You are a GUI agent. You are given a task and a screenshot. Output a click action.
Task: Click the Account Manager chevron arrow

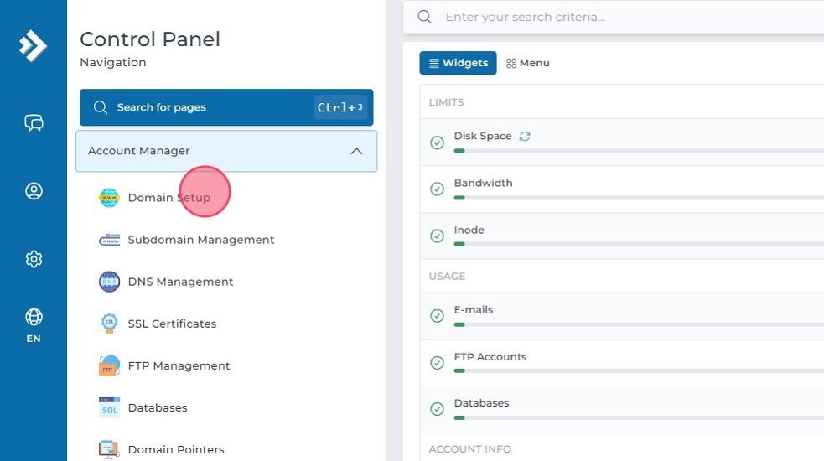point(356,151)
